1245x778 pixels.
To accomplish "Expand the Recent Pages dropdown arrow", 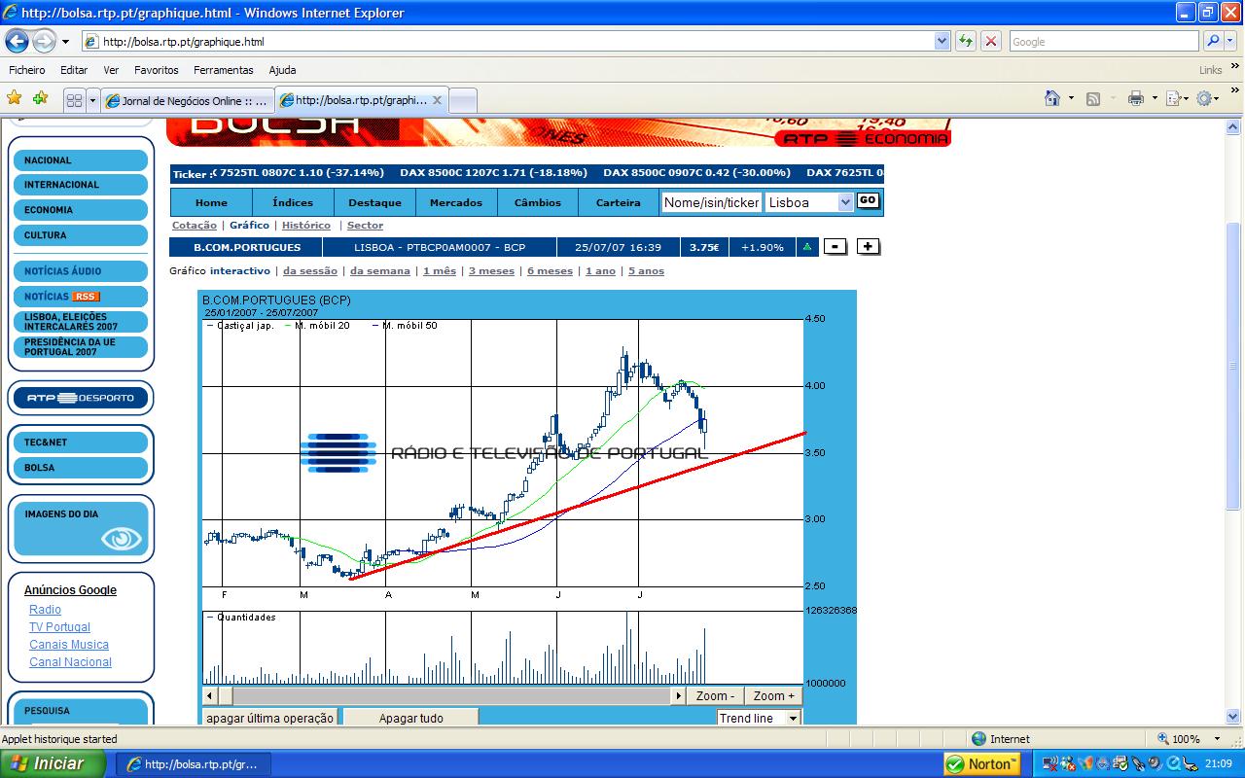I will tap(65, 42).
